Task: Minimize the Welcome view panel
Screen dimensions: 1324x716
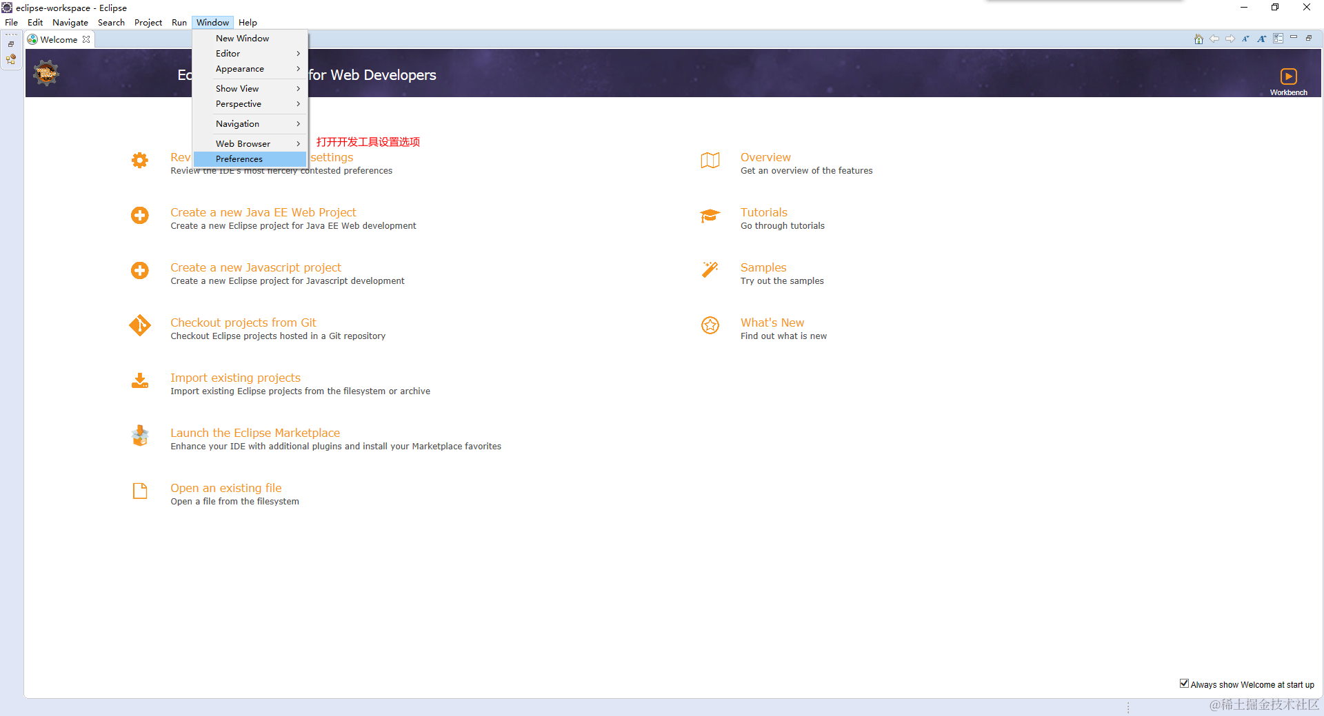Action: (x=1294, y=38)
